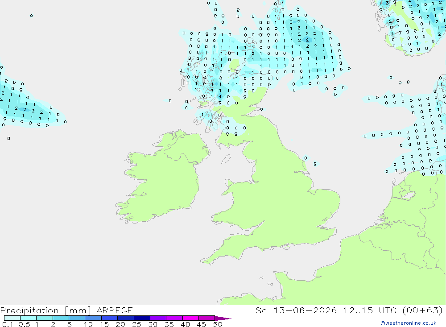Click the 'Precipitation [mm] ARPEGE' title text
Screen dimensions: 446x327
tap(66, 310)
